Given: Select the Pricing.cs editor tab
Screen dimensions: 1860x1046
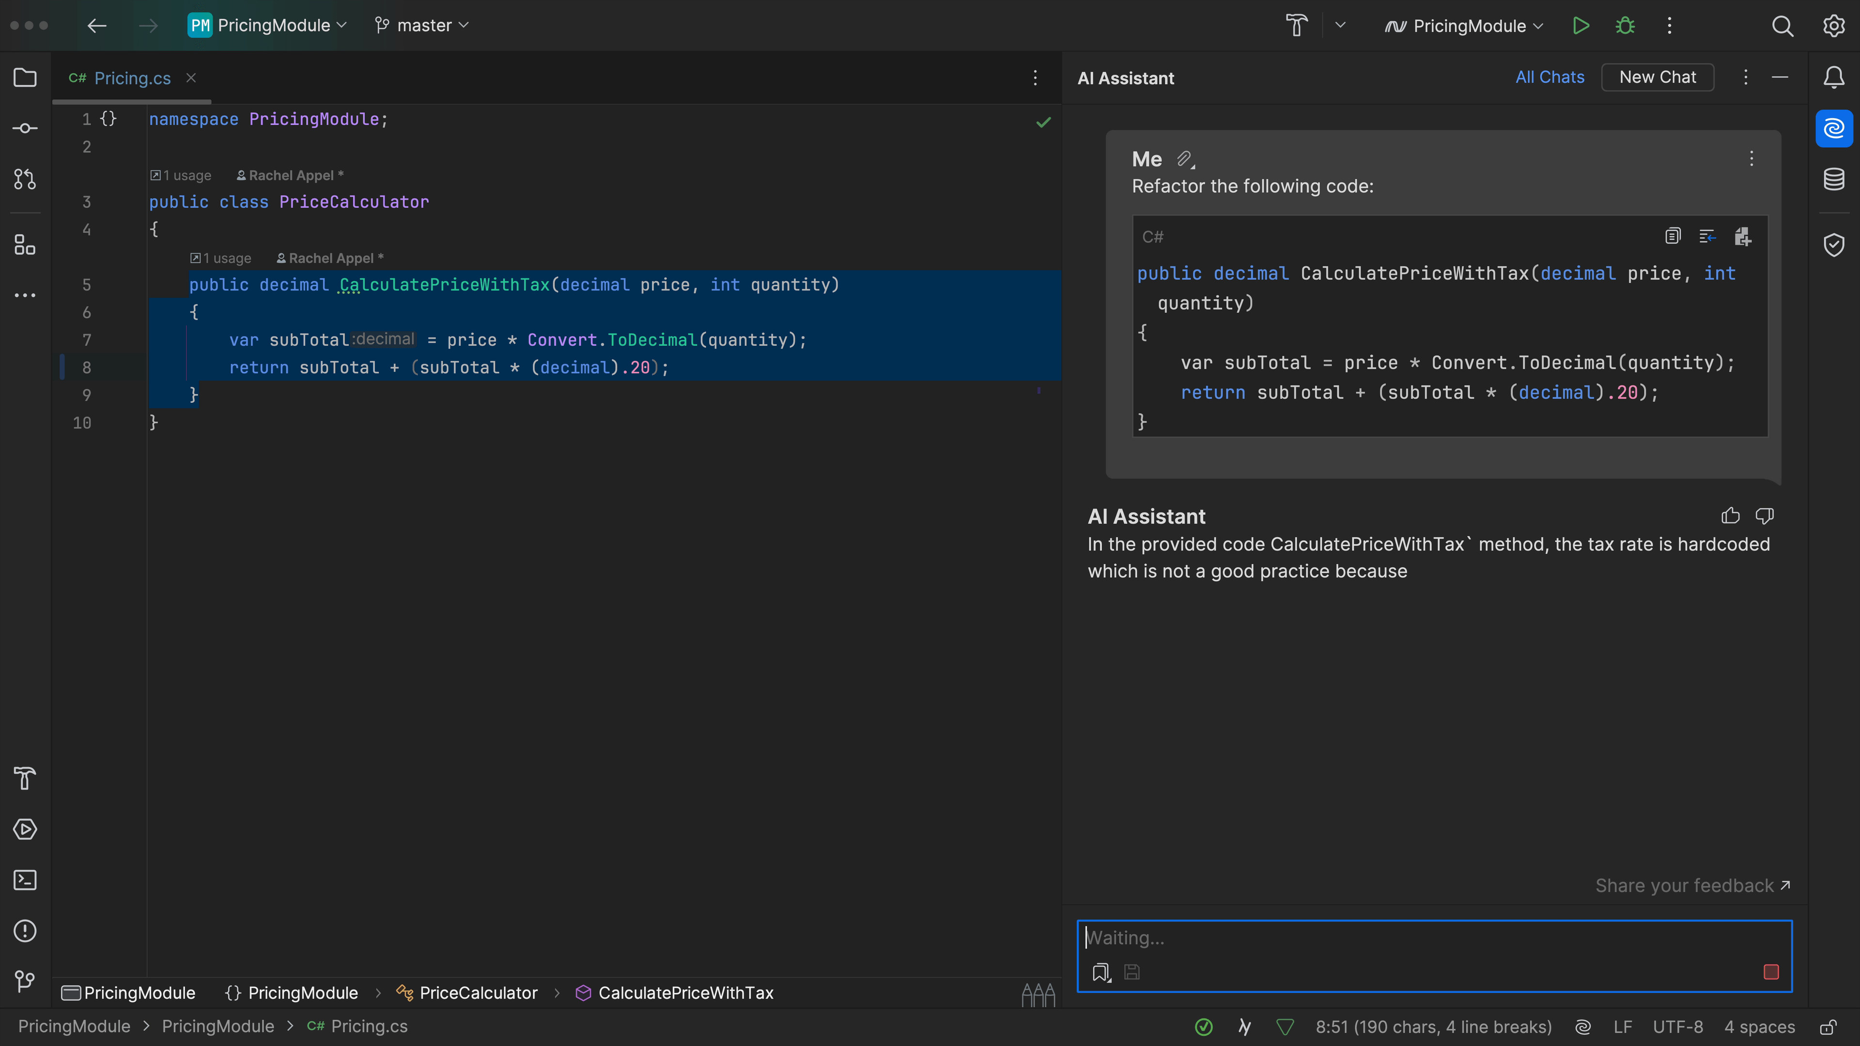Looking at the screenshot, I should coord(132,78).
